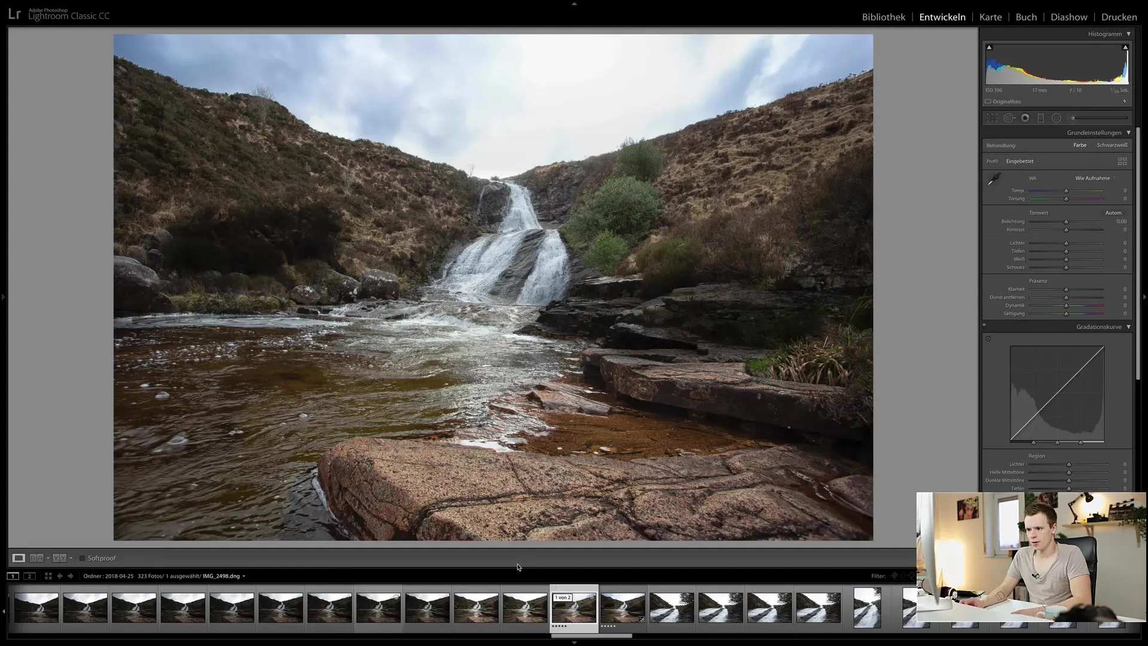
Task: Click the Sättigung slider handle
Action: coord(1066,313)
